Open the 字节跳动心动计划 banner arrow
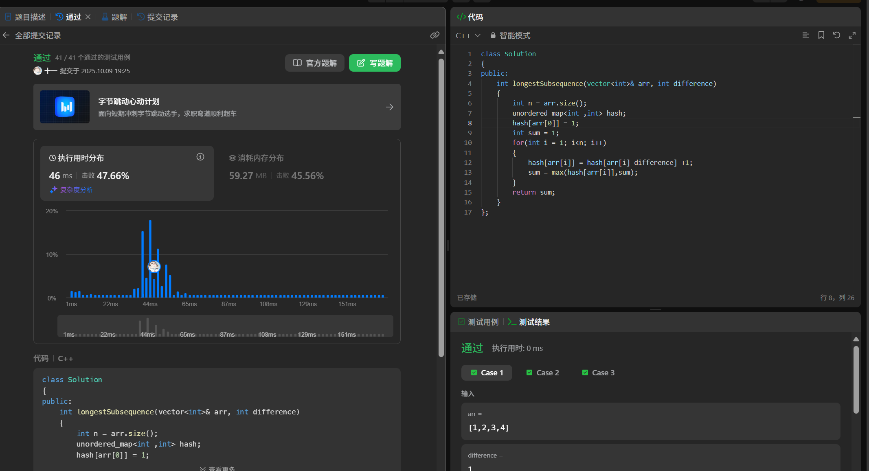This screenshot has width=869, height=471. coord(389,107)
